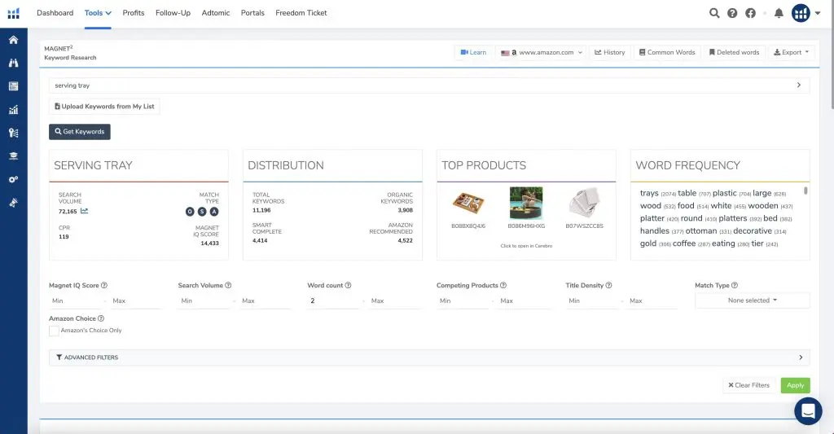Viewport: 834px width, 434px height.
Task: Click the search magnifier in top bar
Action: [714, 13]
